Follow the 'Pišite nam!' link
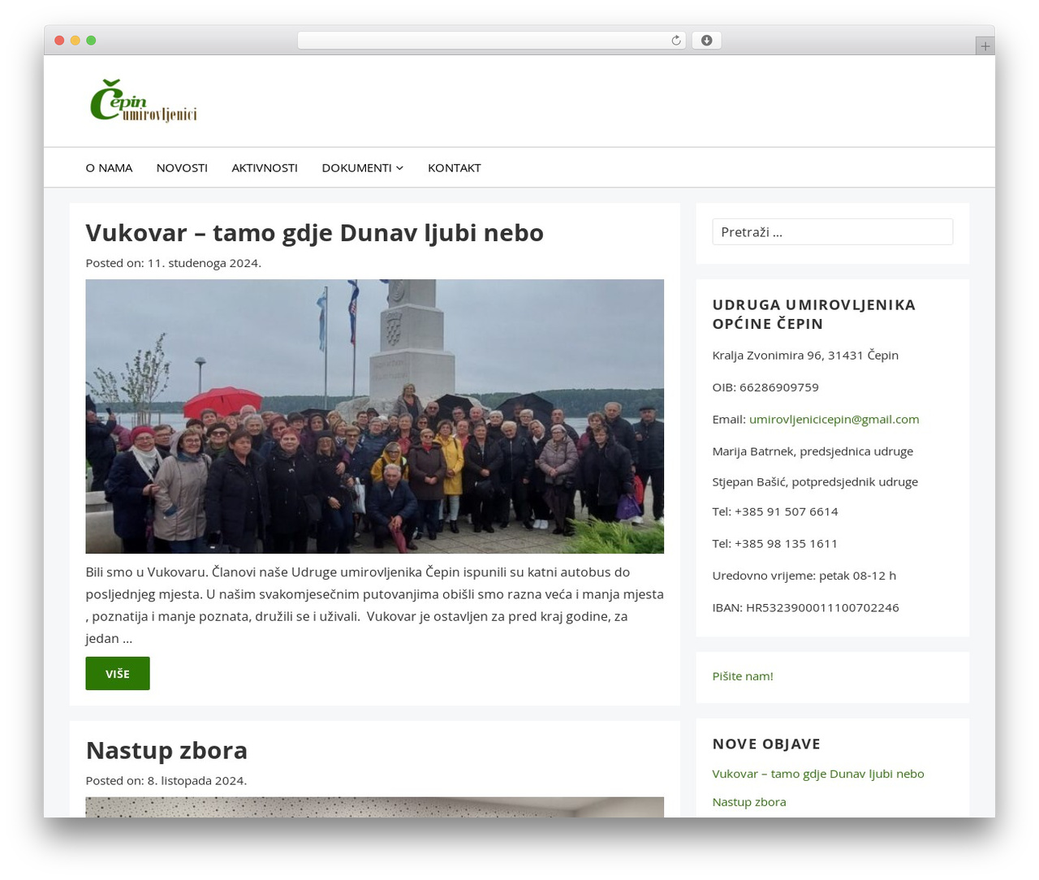The image size is (1039, 880). click(x=743, y=676)
